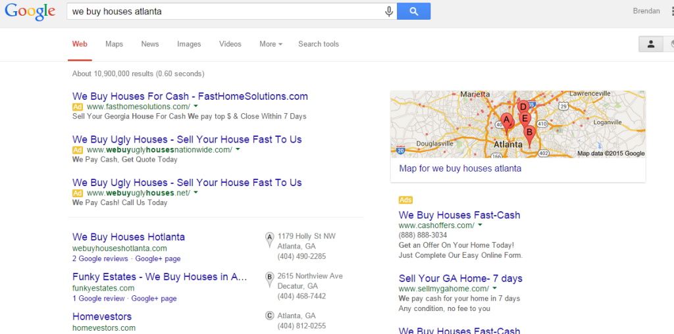
Task: Open webuyuglyhousesnationwide.com ad title link
Action: click(187, 139)
